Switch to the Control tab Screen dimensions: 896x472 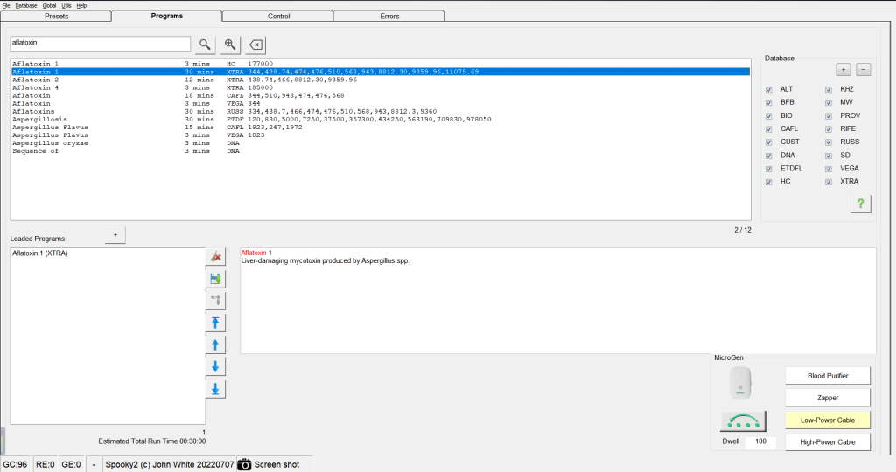pos(278,16)
